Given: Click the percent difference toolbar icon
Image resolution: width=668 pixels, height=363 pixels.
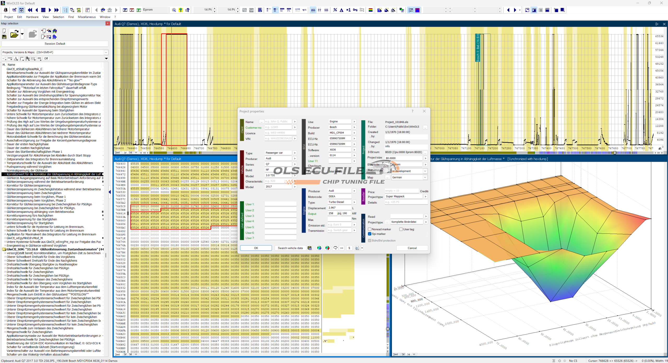Looking at the screenshot, I should [335, 10].
